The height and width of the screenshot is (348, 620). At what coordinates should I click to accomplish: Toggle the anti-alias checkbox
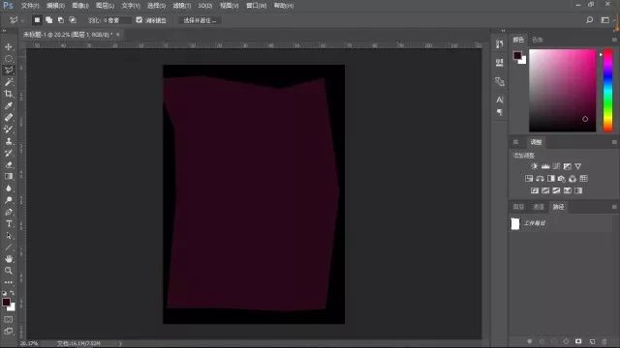point(139,19)
